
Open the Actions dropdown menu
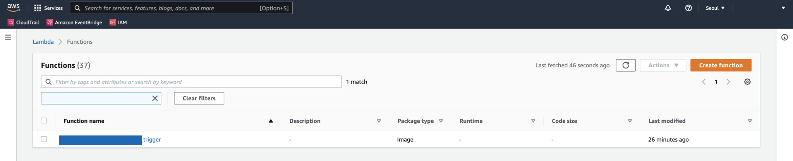tap(663, 65)
